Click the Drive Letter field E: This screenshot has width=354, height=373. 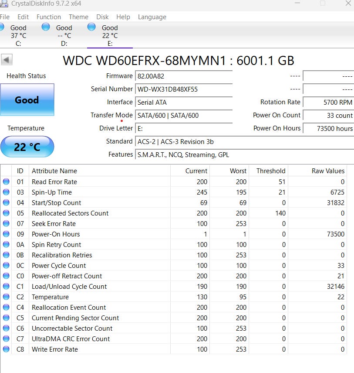(184, 129)
